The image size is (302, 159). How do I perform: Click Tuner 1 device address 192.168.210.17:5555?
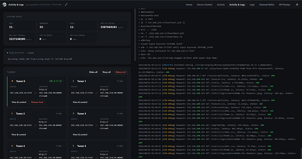(x=82, y=93)
